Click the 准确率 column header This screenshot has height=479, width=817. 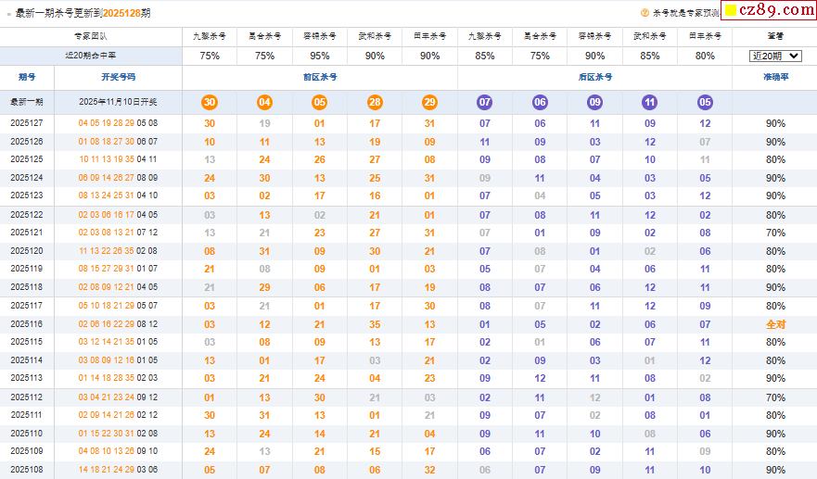pyautogui.click(x=775, y=78)
